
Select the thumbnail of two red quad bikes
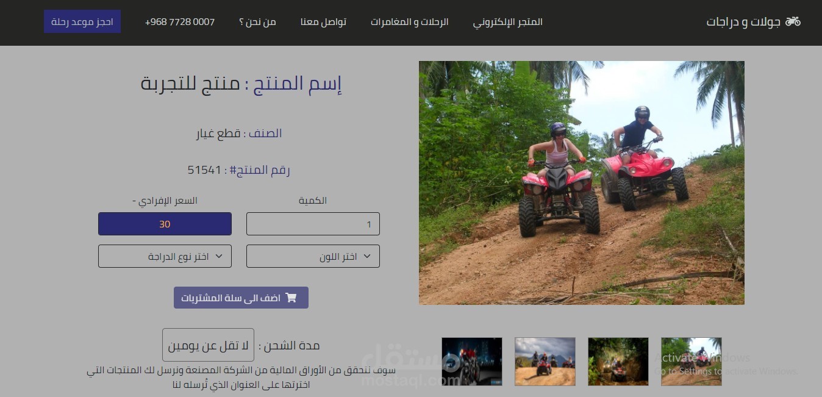[x=692, y=362]
